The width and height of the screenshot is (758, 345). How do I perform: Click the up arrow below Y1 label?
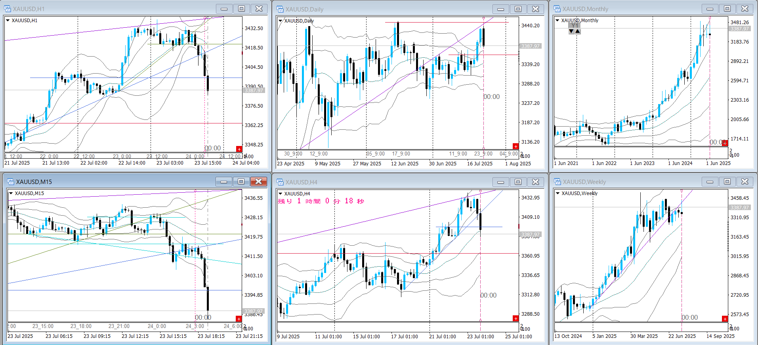[578, 31]
